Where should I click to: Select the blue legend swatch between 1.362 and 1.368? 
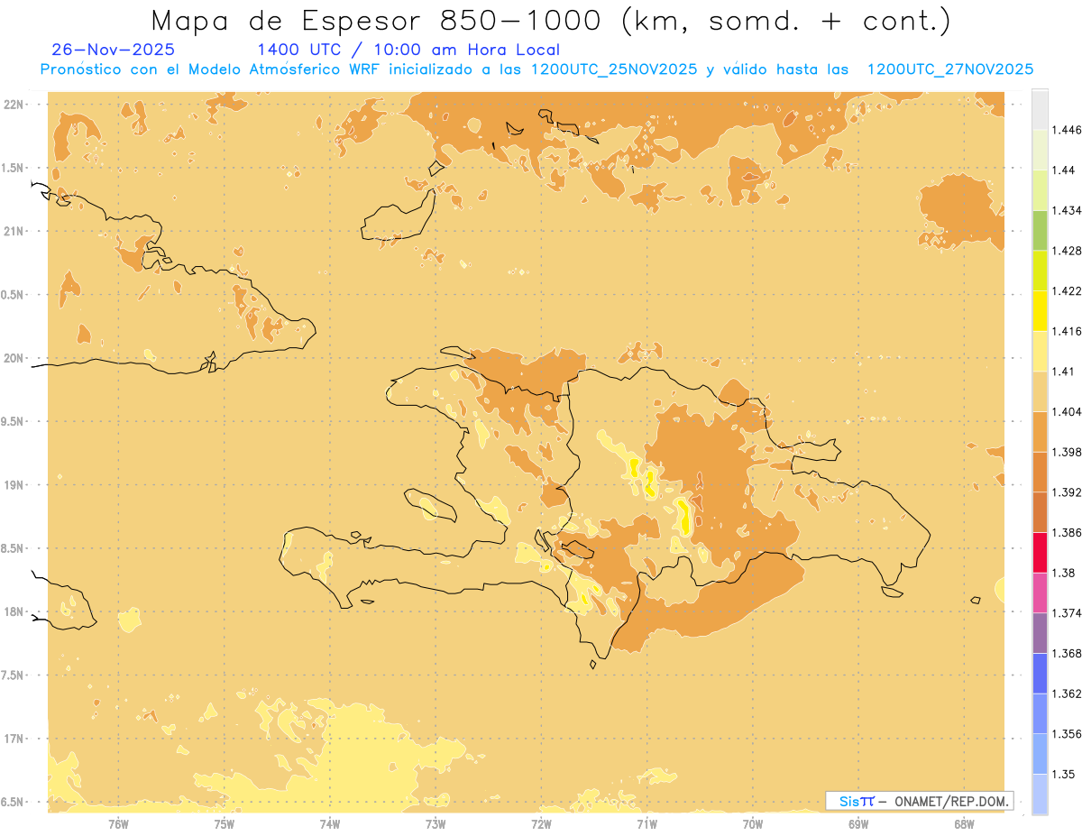[1040, 674]
